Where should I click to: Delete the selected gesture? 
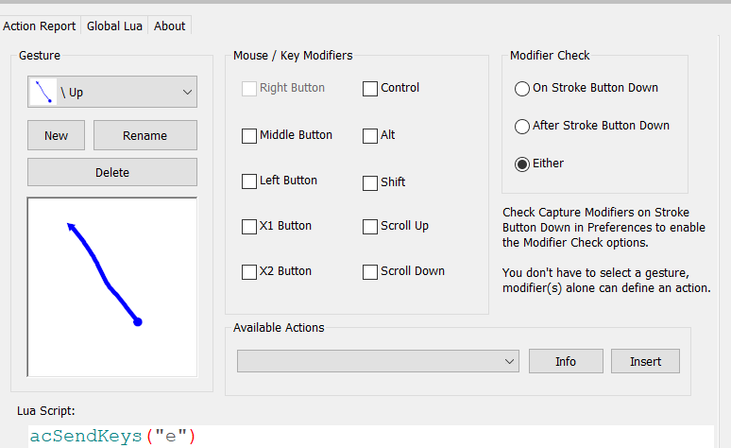112,172
